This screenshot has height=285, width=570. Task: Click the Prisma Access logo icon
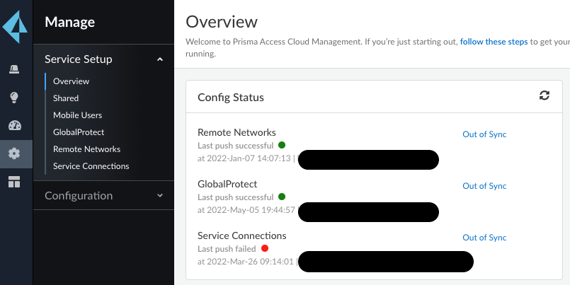pos(15,27)
